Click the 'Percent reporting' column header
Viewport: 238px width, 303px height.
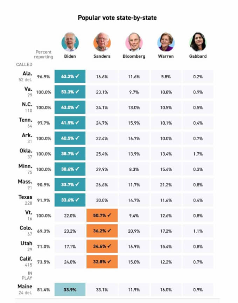(x=44, y=54)
